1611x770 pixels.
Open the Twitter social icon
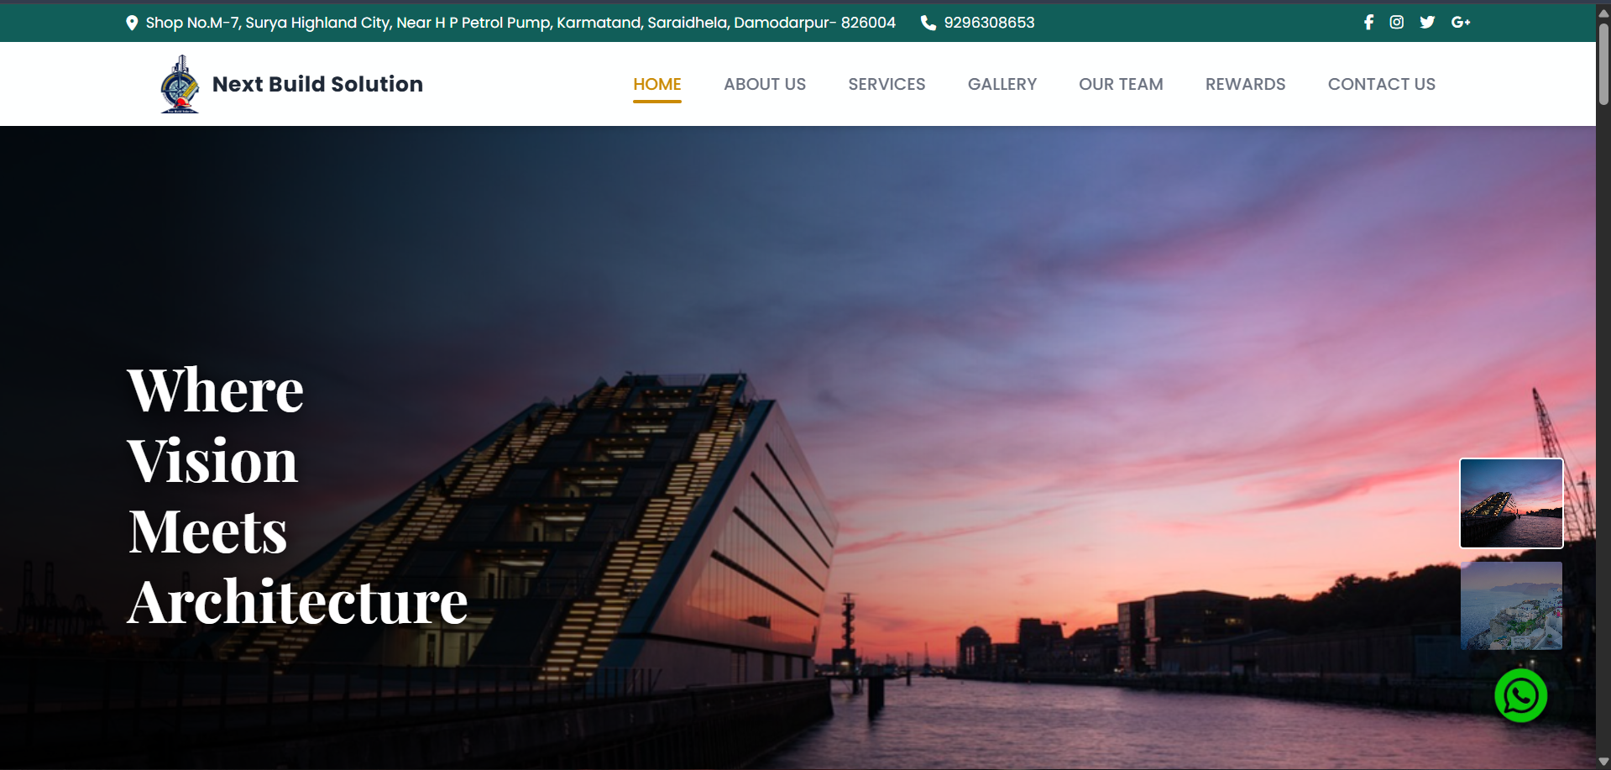point(1427,23)
